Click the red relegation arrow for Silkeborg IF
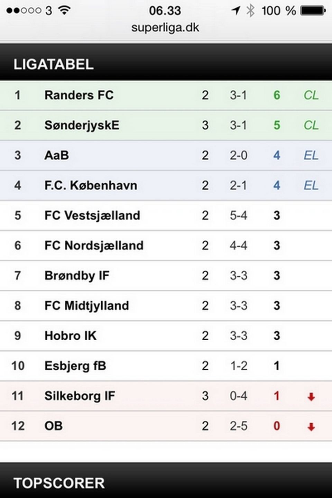 pos(311,397)
